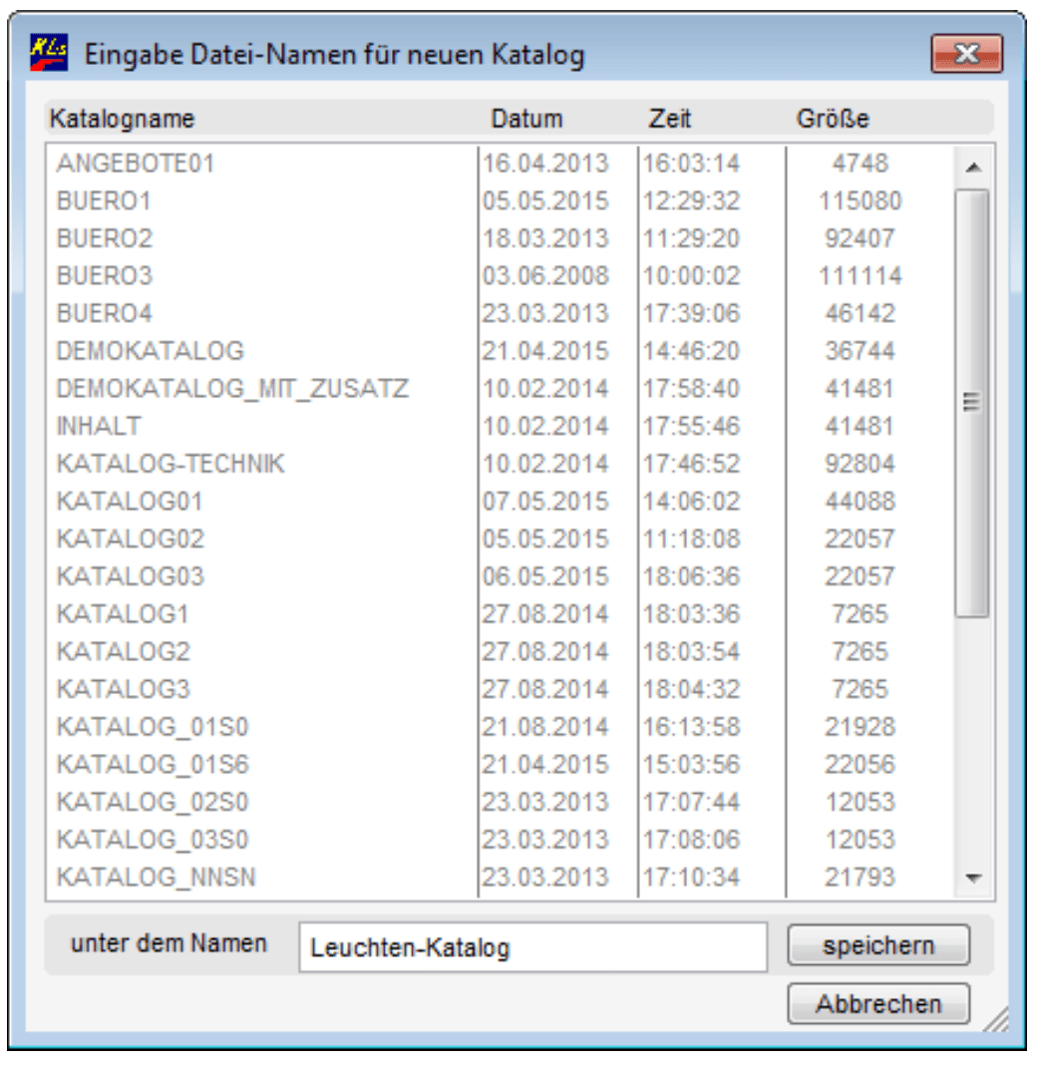Select the BUERO3 catalog entry
Screen dimensions: 1041x1065
105,276
